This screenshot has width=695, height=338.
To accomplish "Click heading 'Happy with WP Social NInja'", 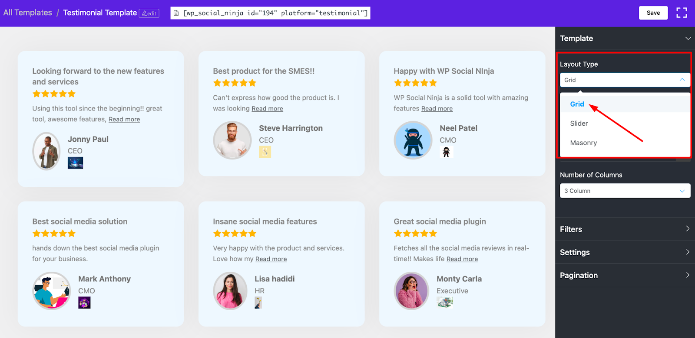I will click(x=444, y=71).
